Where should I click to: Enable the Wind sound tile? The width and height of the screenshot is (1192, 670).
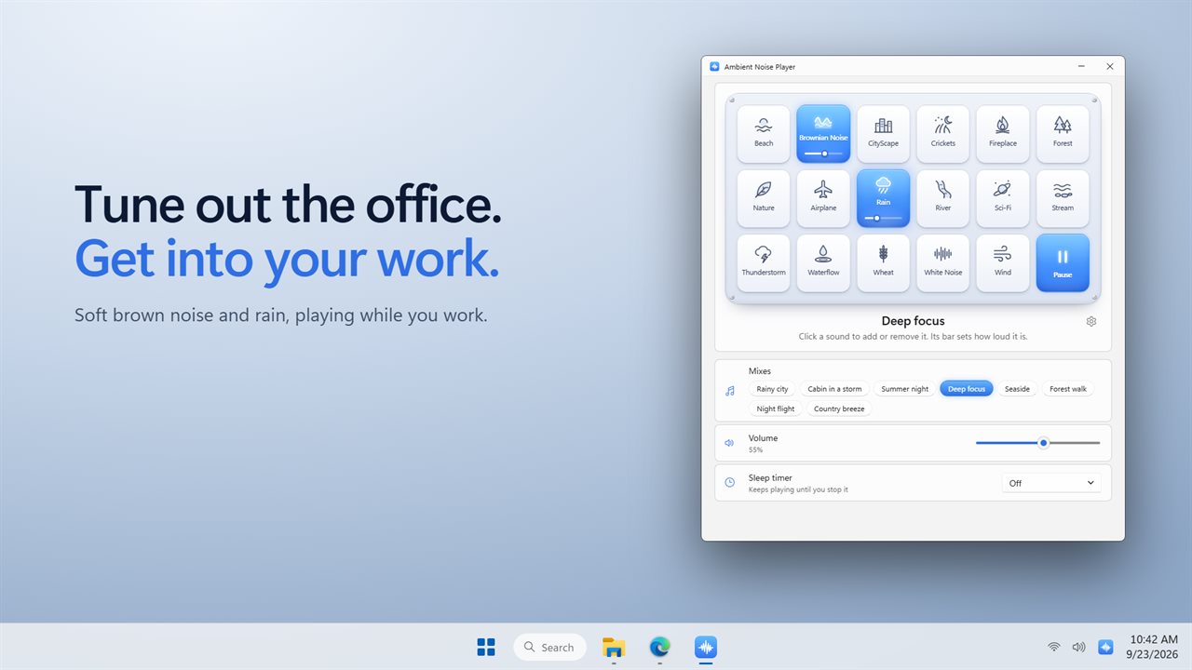[1003, 262]
